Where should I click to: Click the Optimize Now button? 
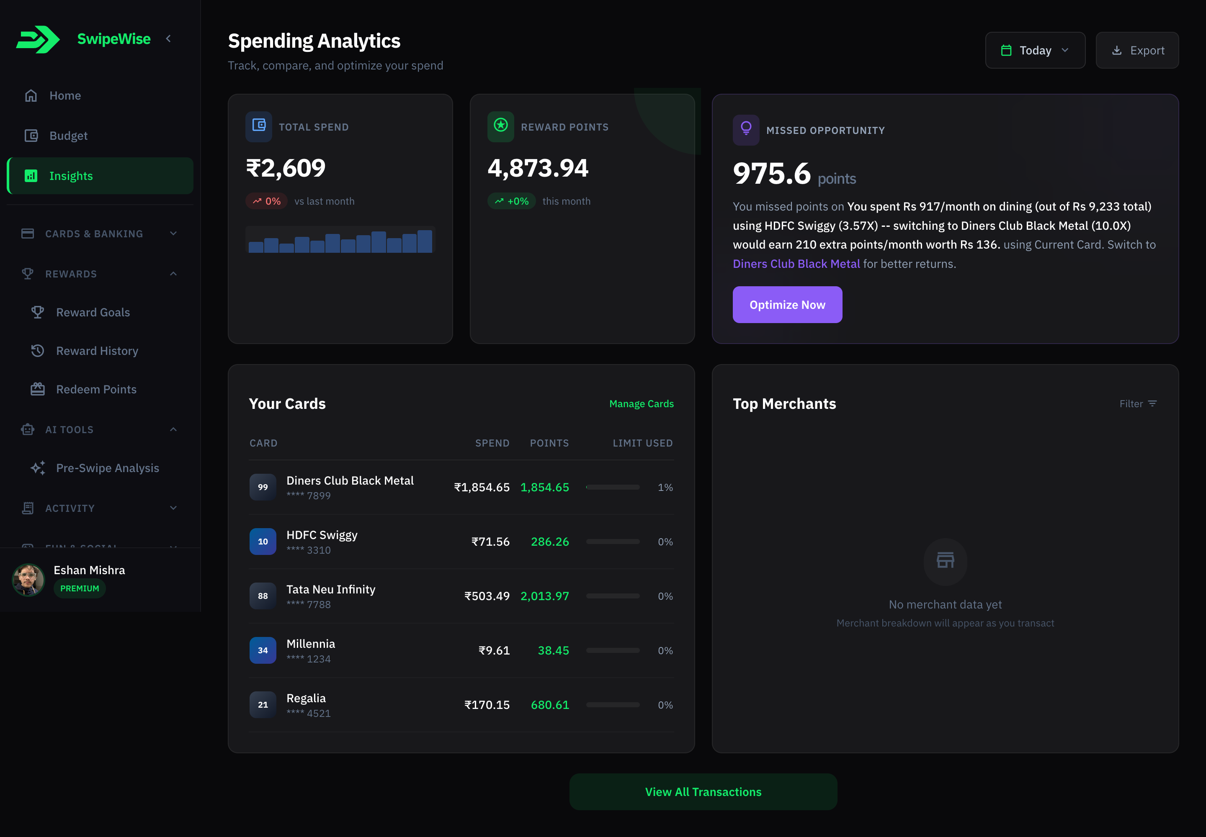[x=787, y=305]
